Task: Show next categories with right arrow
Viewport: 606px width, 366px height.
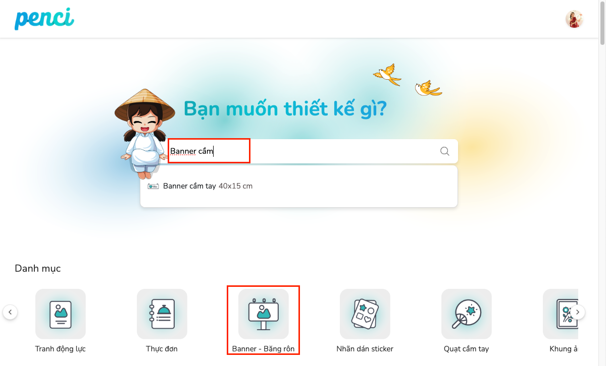Action: (x=578, y=312)
